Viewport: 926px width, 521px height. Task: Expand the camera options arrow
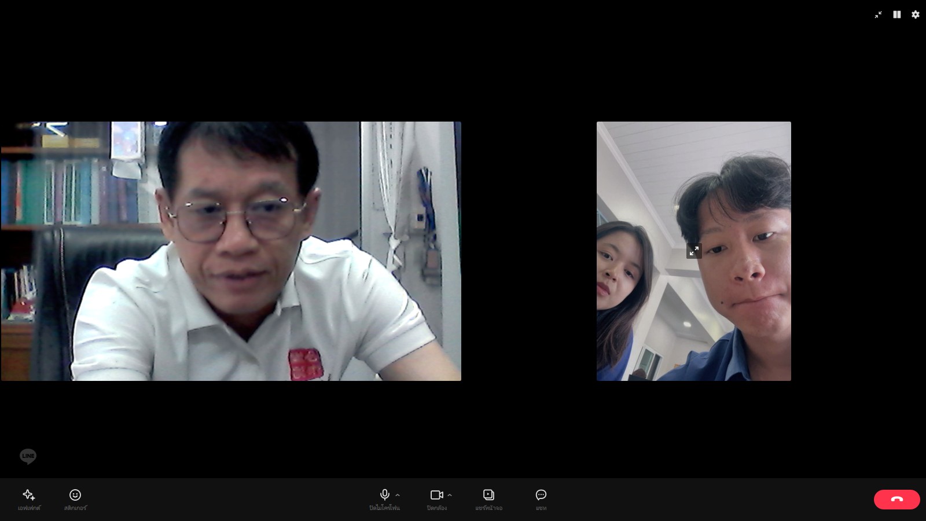click(x=450, y=495)
